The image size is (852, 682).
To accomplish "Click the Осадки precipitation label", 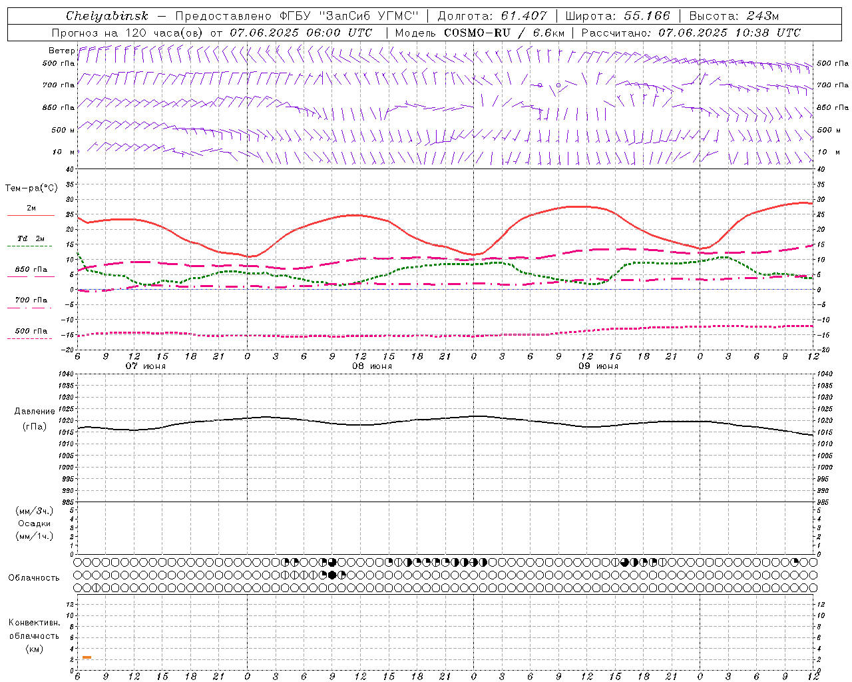I will tap(34, 523).
